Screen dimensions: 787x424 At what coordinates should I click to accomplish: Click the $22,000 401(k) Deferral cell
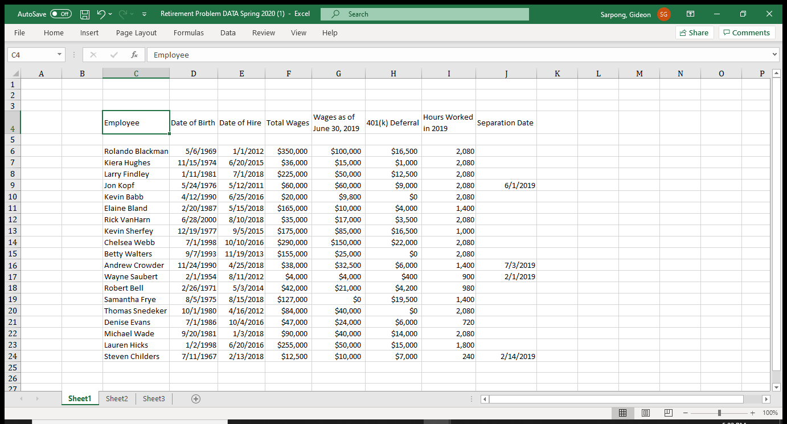[393, 242]
